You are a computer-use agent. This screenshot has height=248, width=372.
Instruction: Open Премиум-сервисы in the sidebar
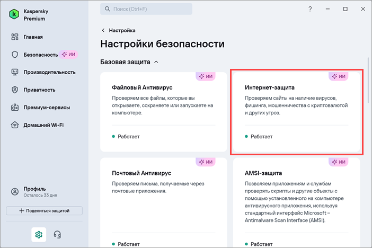[47, 108]
